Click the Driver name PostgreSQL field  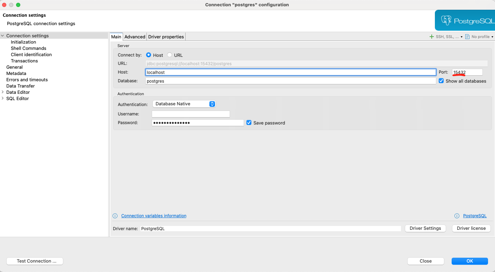[x=271, y=228]
